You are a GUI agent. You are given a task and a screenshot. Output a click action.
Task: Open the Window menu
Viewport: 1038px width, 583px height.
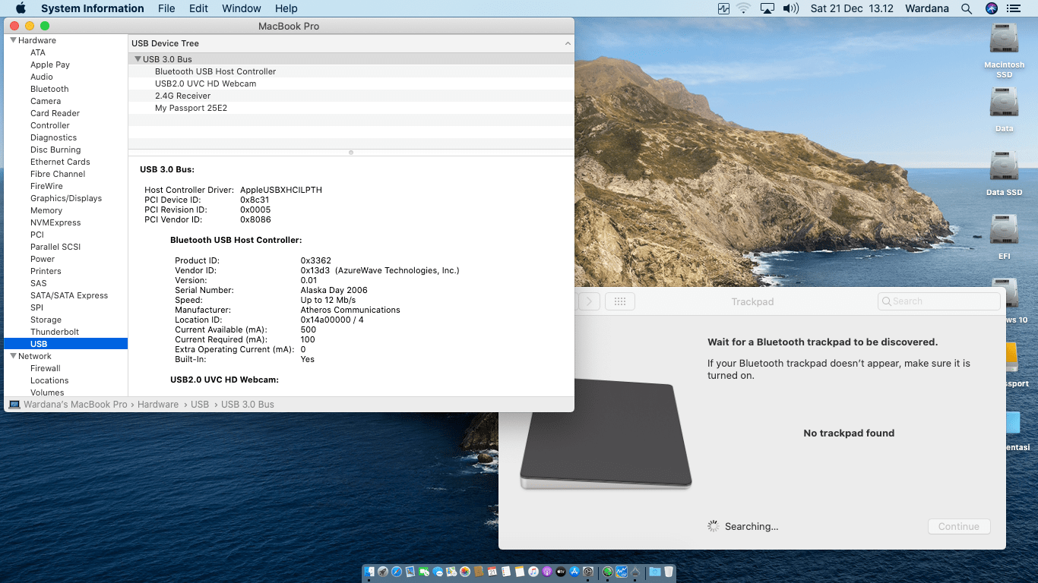(242, 8)
